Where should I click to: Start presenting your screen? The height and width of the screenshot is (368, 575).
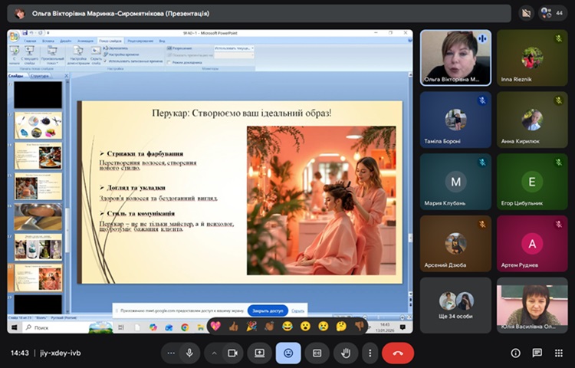pyautogui.click(x=260, y=353)
